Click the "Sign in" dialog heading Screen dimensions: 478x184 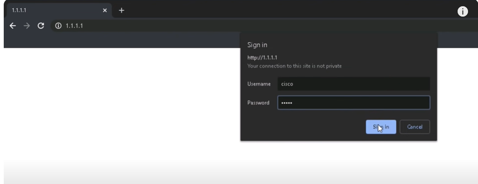coord(257,44)
